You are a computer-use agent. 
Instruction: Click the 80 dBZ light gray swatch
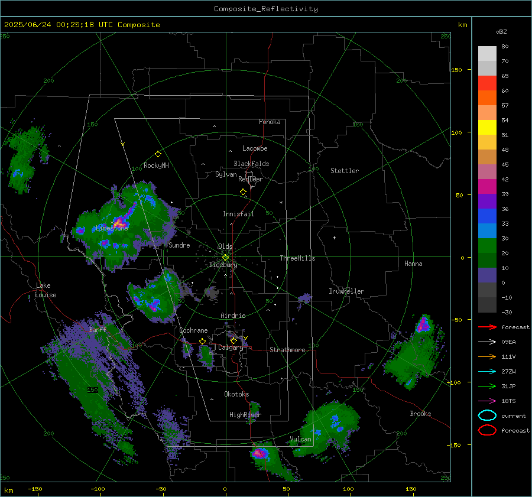coord(487,54)
